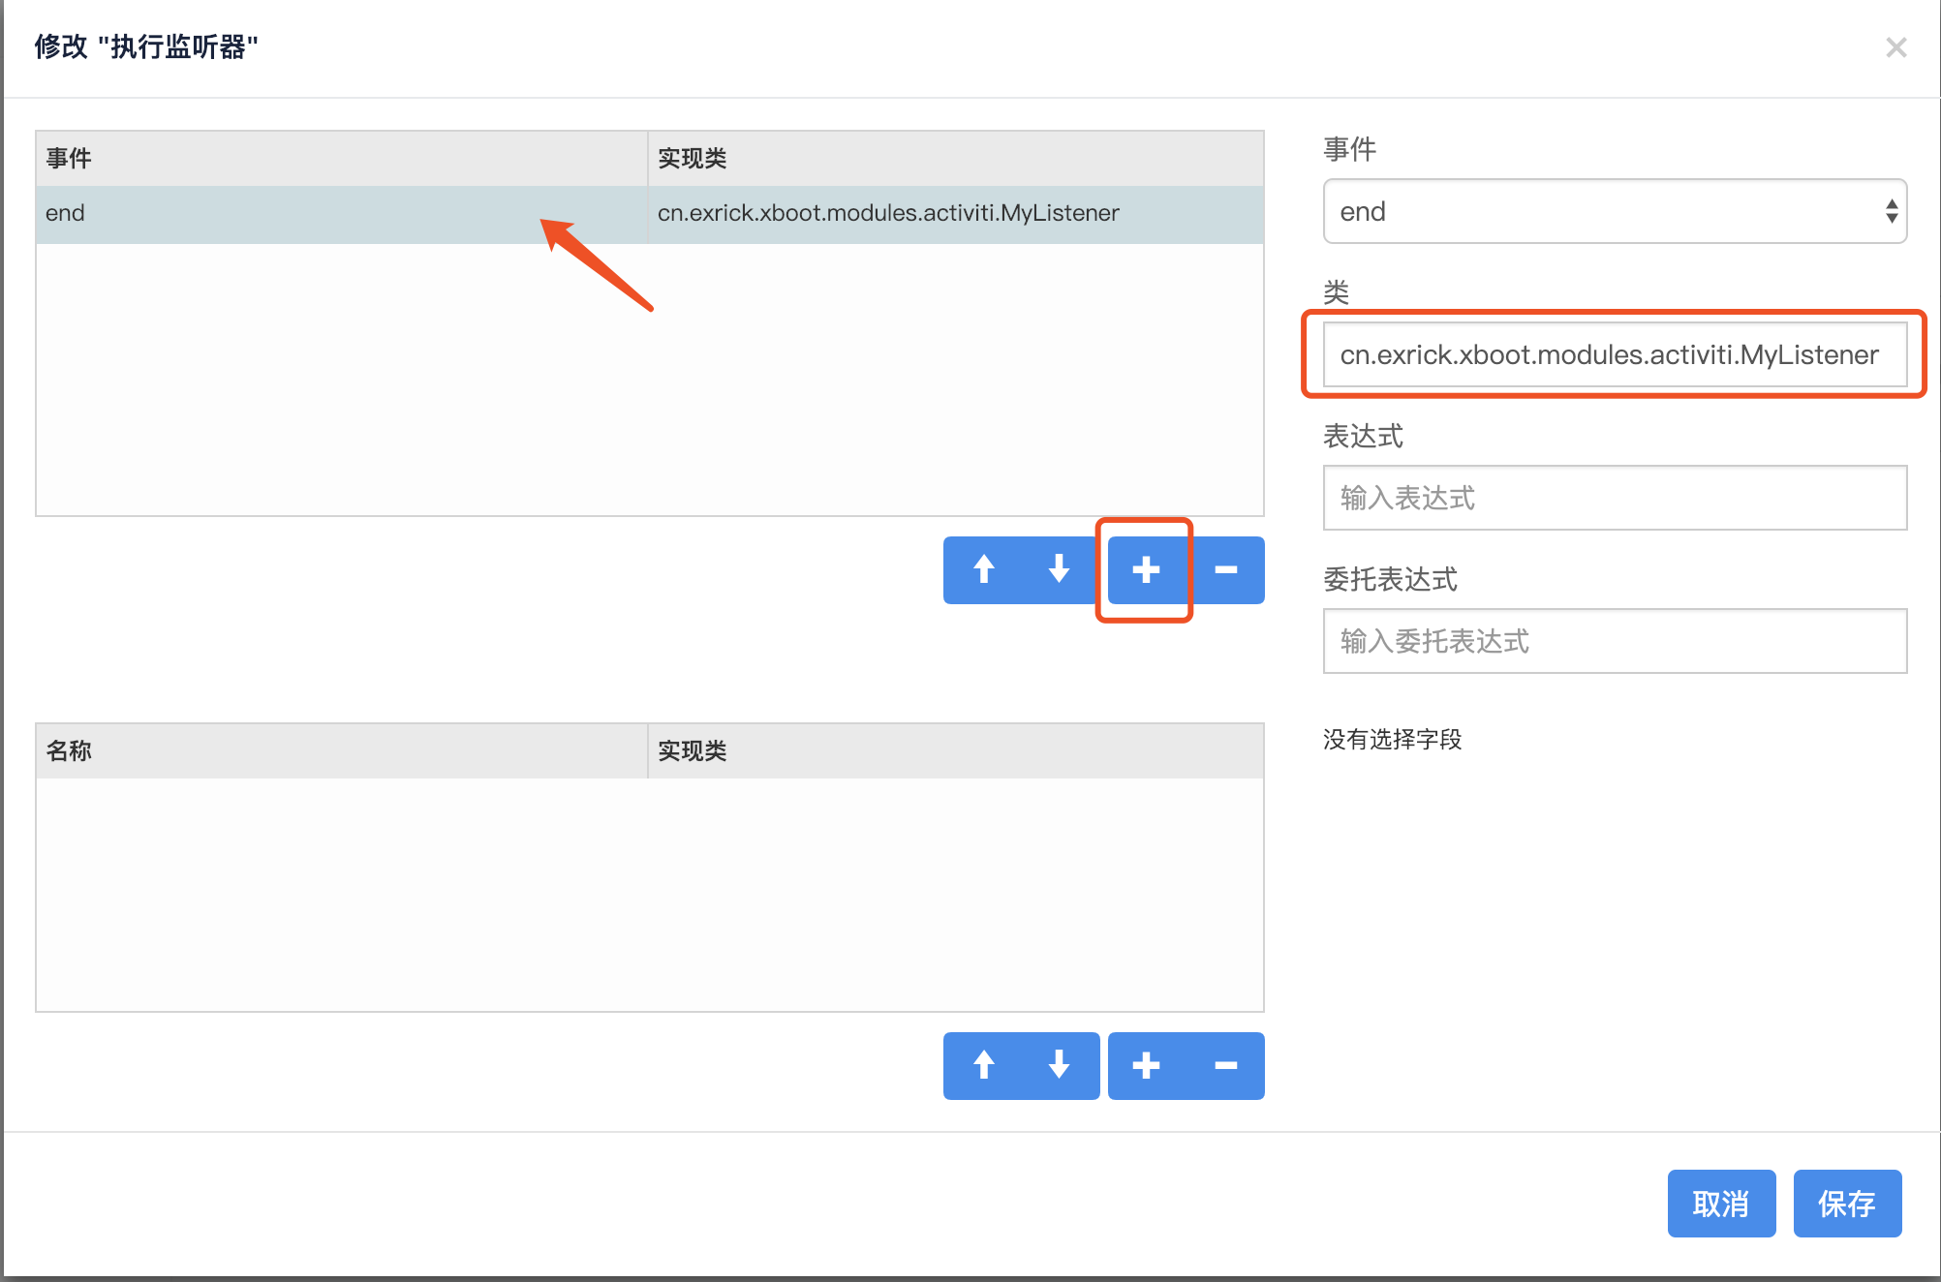Move listener up in upper table
The width and height of the screenshot is (1941, 1282).
(983, 569)
